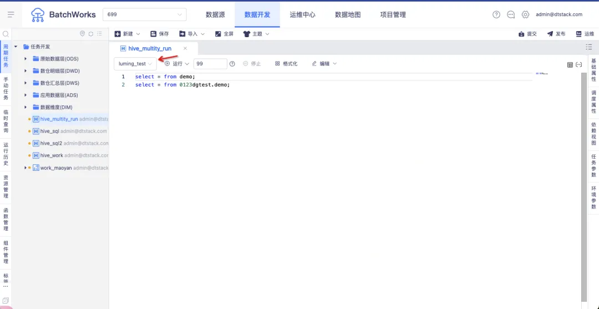
Task: Click the 全屏 fullscreen button
Action: point(224,34)
